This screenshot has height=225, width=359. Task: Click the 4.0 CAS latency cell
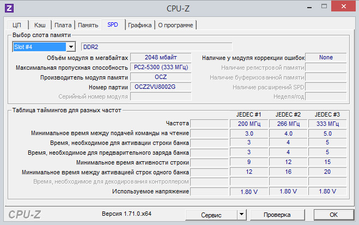click(288, 133)
